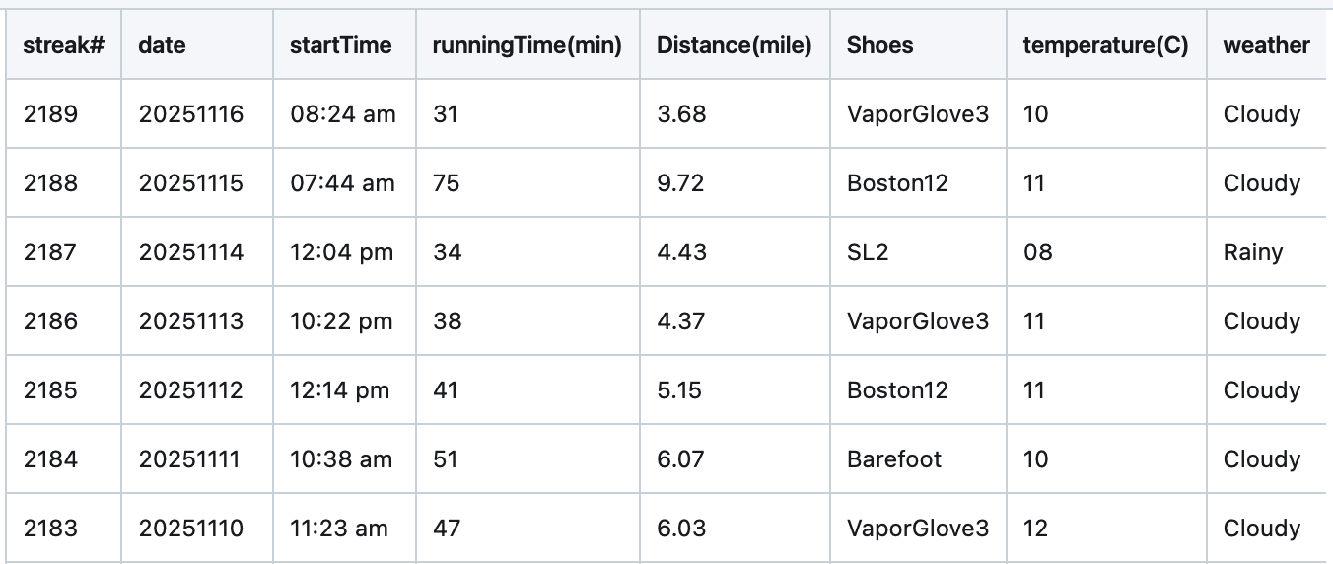Image resolution: width=1333 pixels, height=564 pixels.
Task: Click running time 75 cell
Action: (447, 183)
